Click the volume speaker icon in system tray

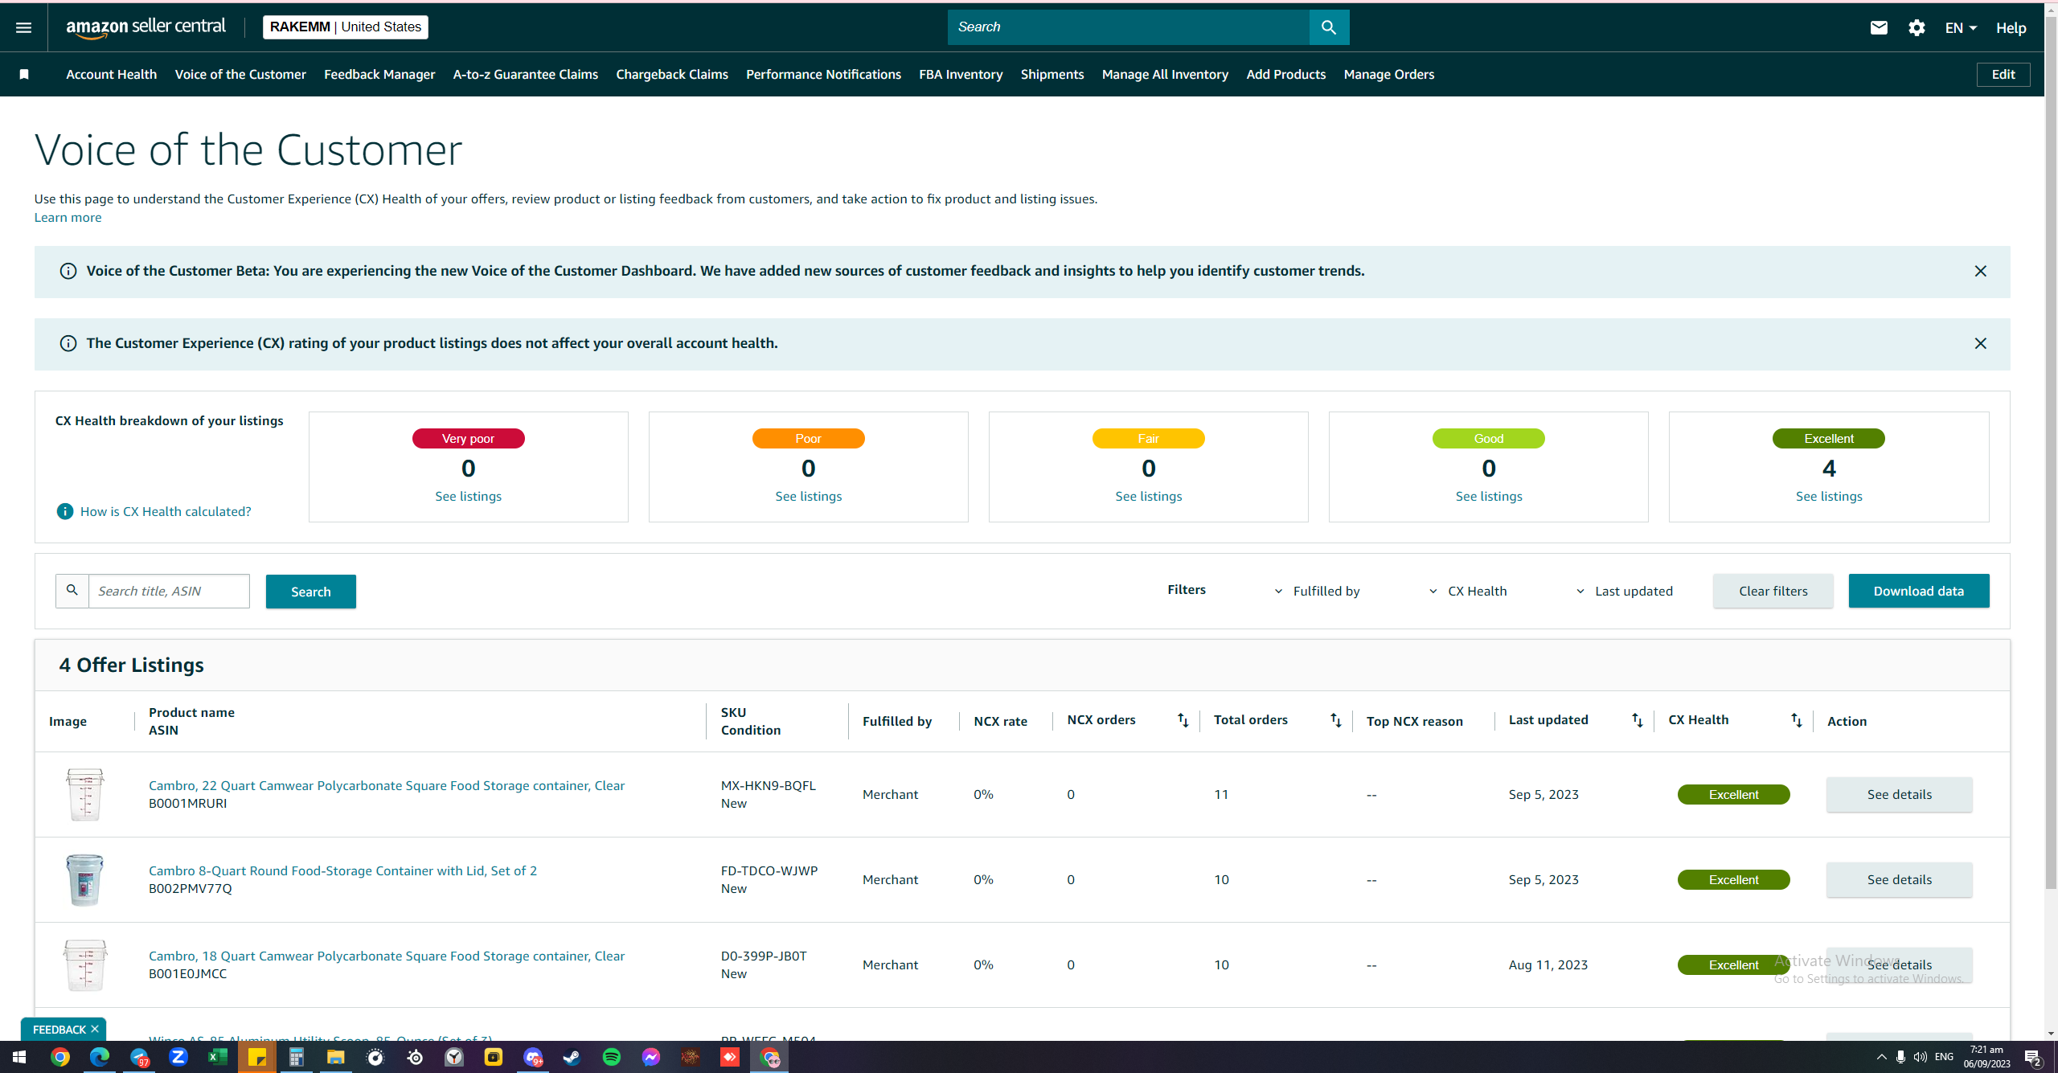pyautogui.click(x=1921, y=1057)
